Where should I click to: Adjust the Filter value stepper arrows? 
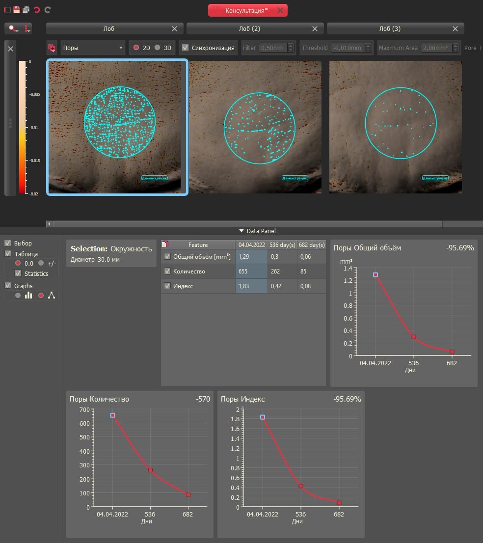291,48
